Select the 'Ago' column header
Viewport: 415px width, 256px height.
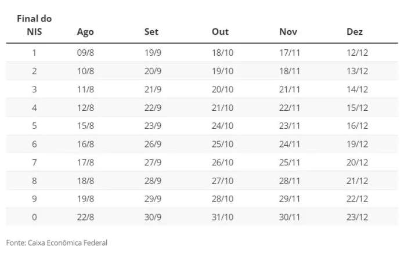[85, 32]
